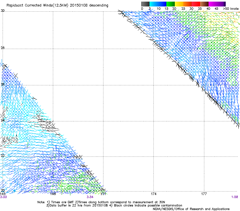Click the legend scale number 25
The image size is (240, 211).
tap(183, 9)
